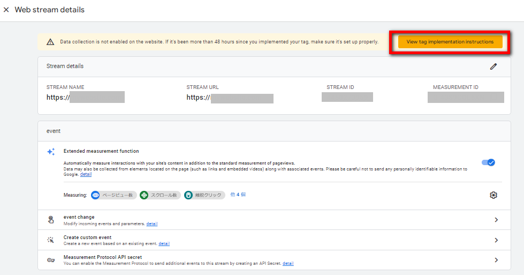
Task: Open detail link for Measurement Protocol
Action: pos(288,263)
